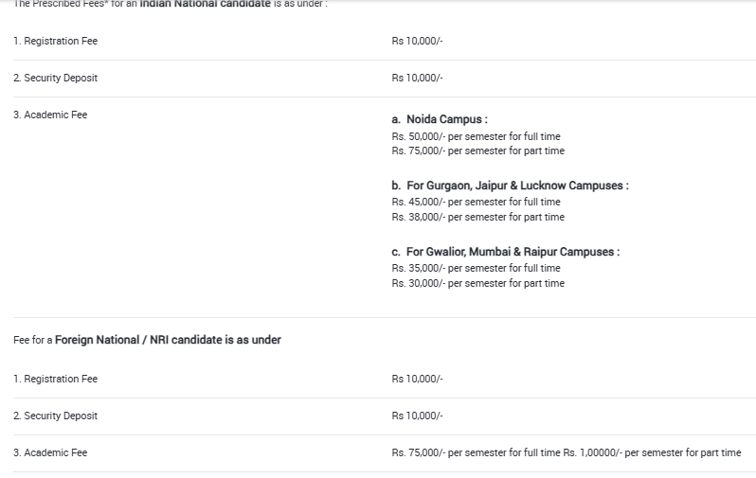Click the Indian National Academic Fee label
This screenshot has width=756, height=478.
[x=50, y=115]
